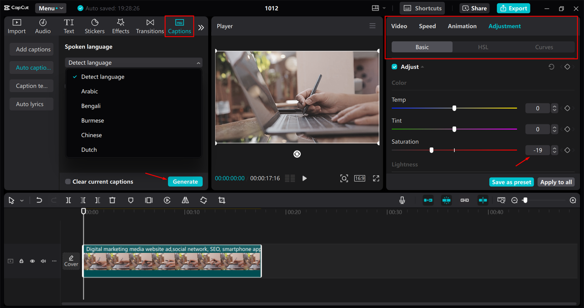Click the focus zoom preview icon
This screenshot has height=308, width=584.
(344, 178)
